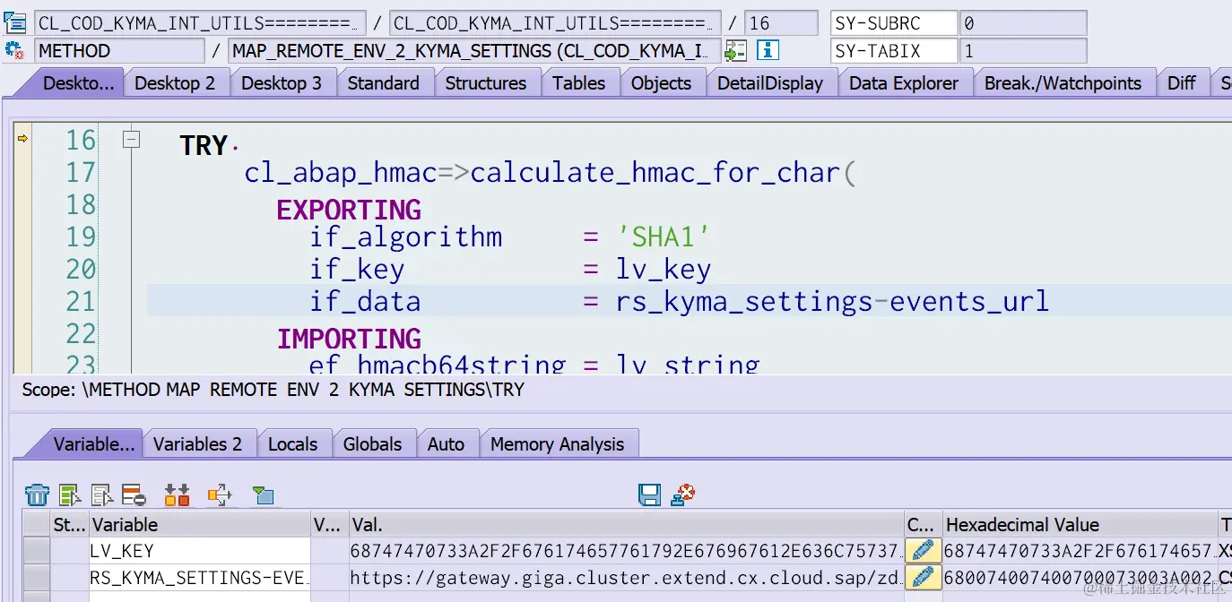Image resolution: width=1232 pixels, height=602 pixels.
Task: Switch to Variables 2 tab
Action: [x=197, y=444]
